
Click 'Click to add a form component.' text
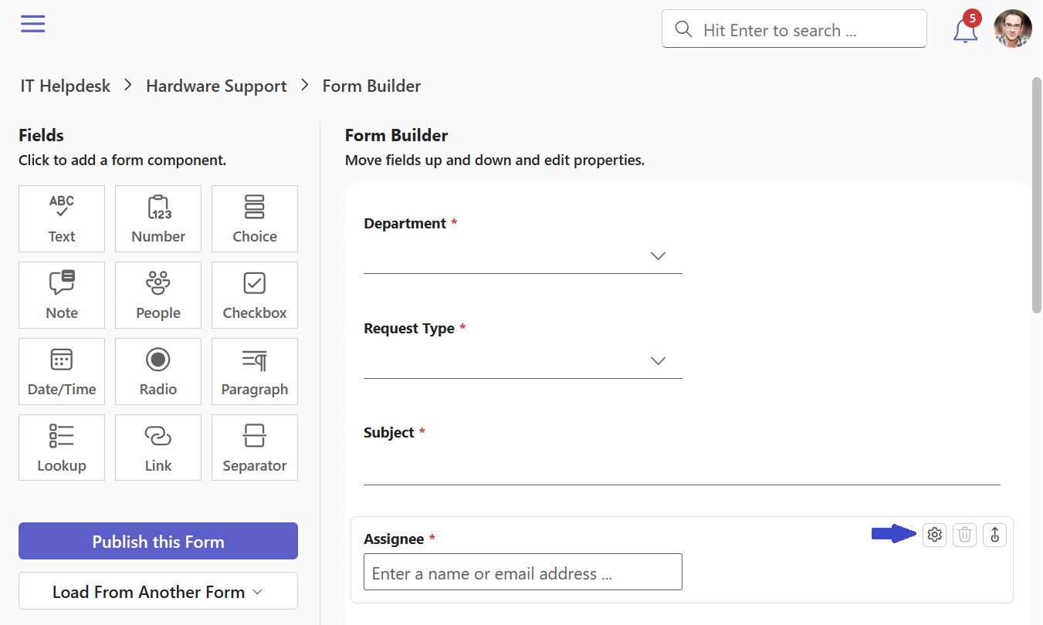[x=122, y=160]
